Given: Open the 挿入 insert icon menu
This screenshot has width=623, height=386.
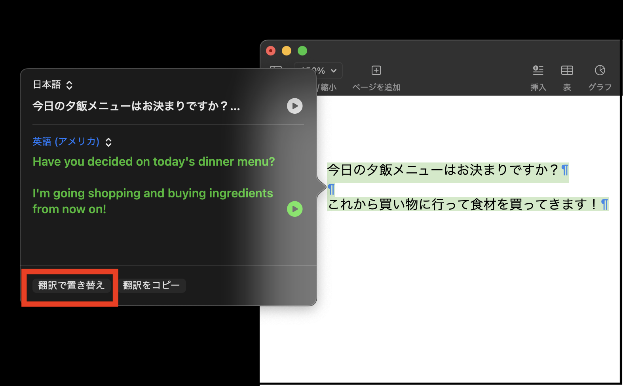Looking at the screenshot, I should tap(538, 71).
